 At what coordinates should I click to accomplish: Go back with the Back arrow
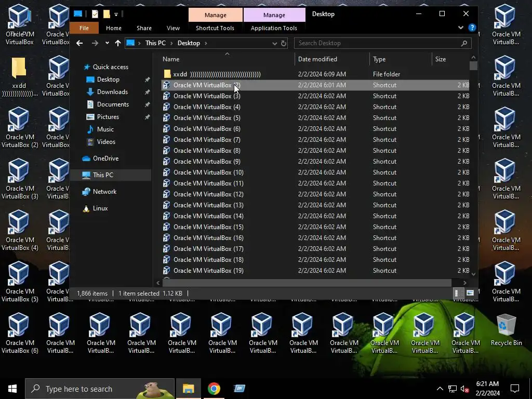pyautogui.click(x=79, y=43)
